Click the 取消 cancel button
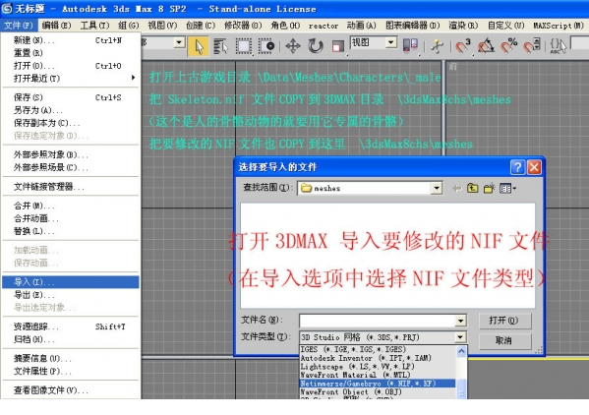 [504, 340]
